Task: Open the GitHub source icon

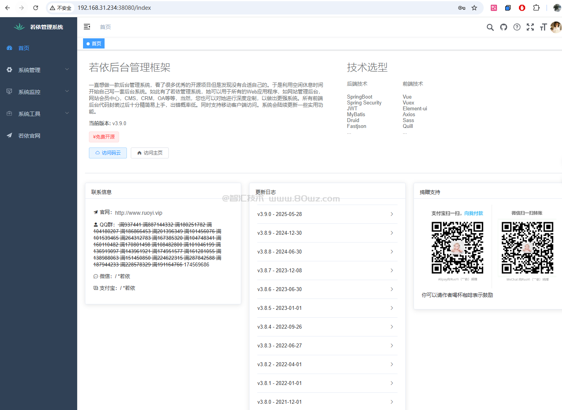Action: (x=504, y=27)
